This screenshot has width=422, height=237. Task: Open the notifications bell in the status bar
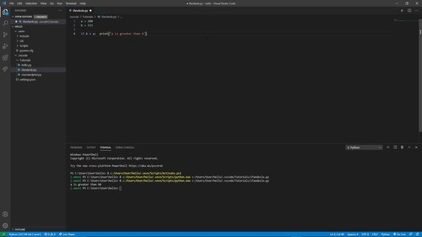[x=417, y=234]
